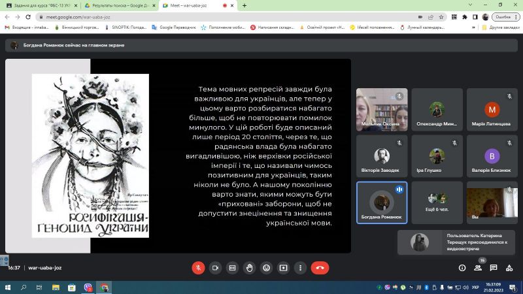523x294 pixels.
Task: Open the 'Освітній проект' bookmark
Action: [322, 27]
